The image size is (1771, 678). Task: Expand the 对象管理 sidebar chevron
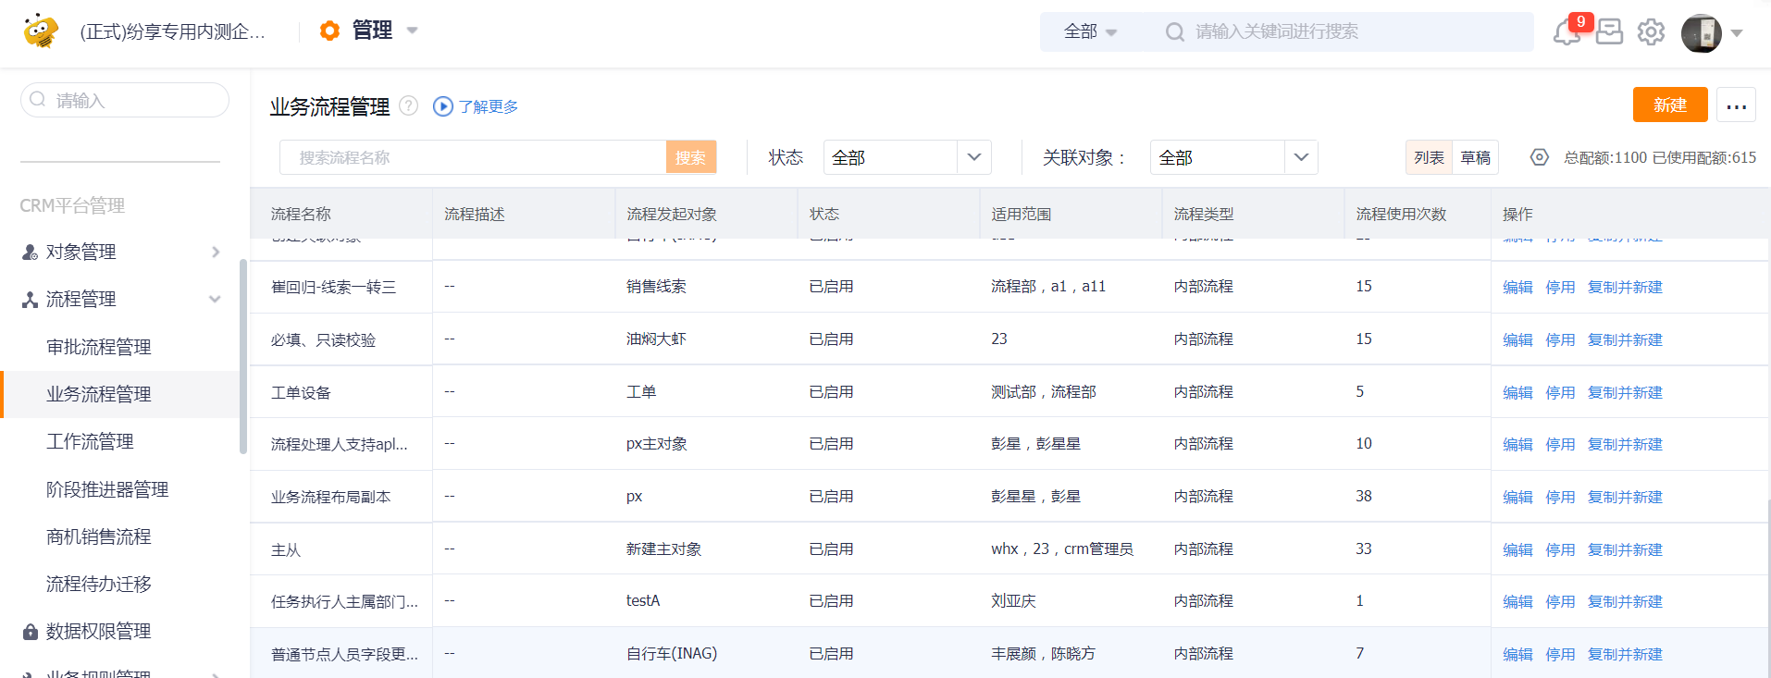[216, 252]
